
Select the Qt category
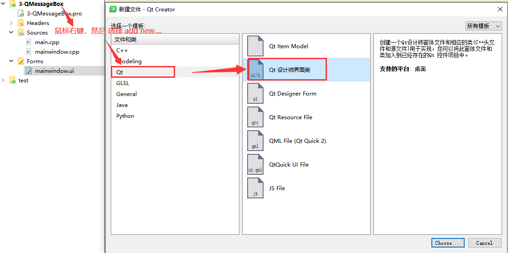point(175,72)
